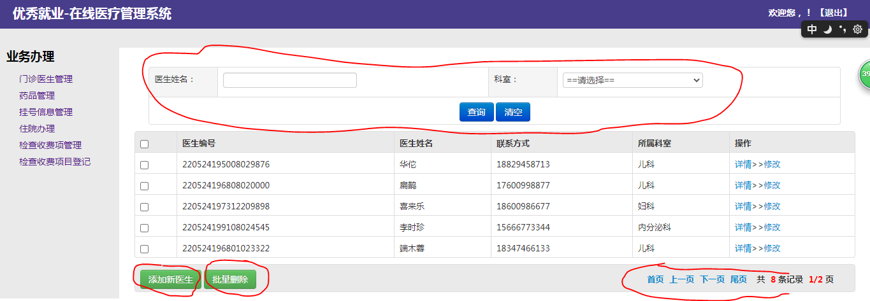Viewport: 870px width, 301px height.
Task: Click 修改 for 李时珍
Action: click(x=772, y=227)
